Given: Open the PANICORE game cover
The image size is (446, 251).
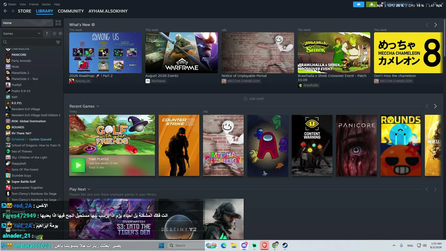Looking at the screenshot, I should point(356,145).
